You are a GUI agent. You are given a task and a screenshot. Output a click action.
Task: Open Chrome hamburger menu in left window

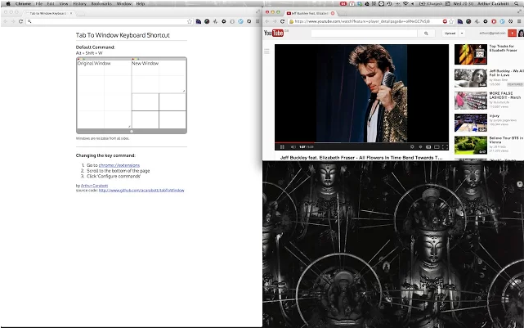(258, 21)
